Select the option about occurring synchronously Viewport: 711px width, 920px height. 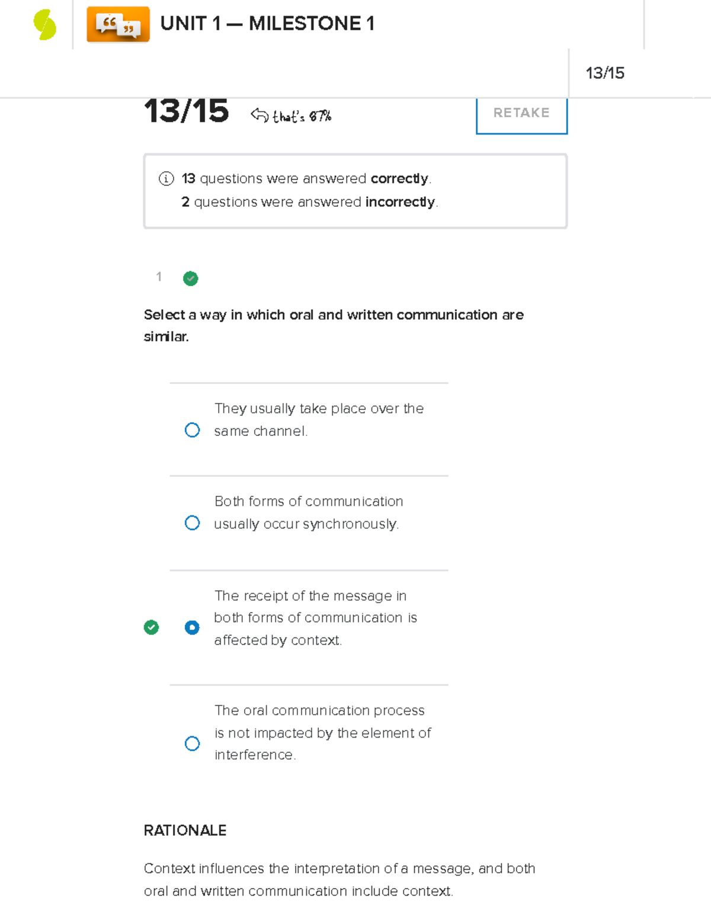coord(192,522)
